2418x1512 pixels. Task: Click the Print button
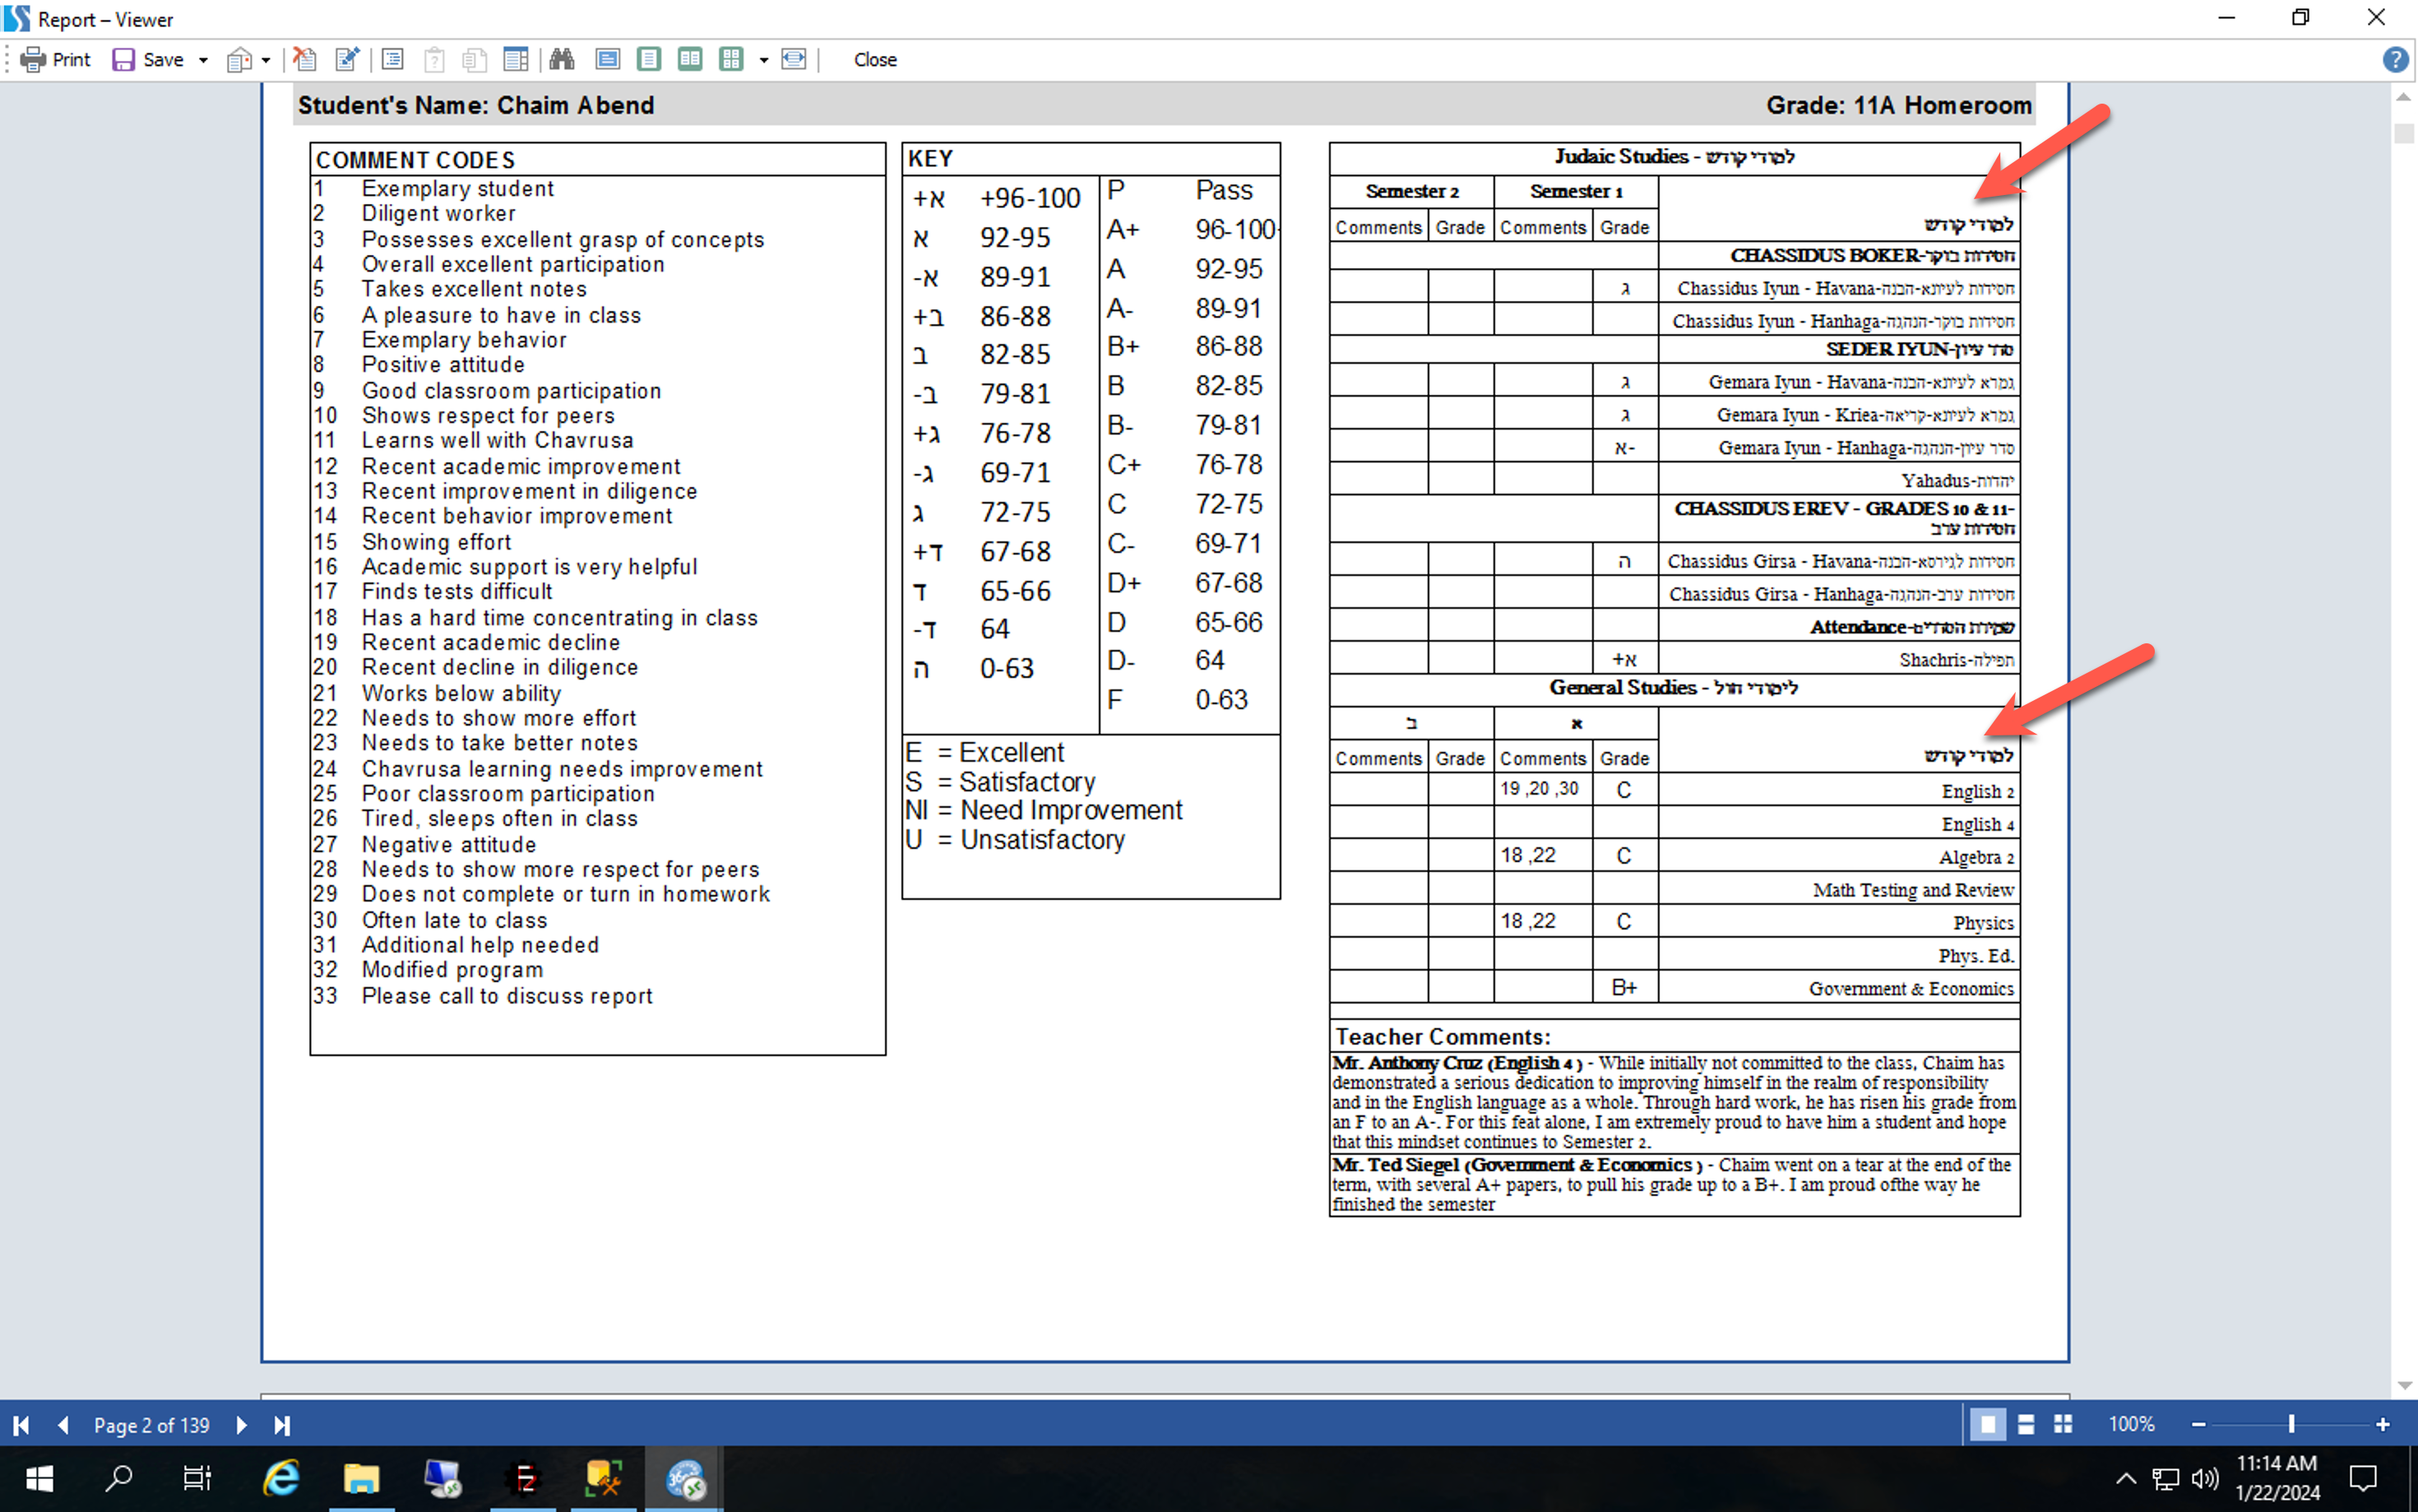point(56,60)
